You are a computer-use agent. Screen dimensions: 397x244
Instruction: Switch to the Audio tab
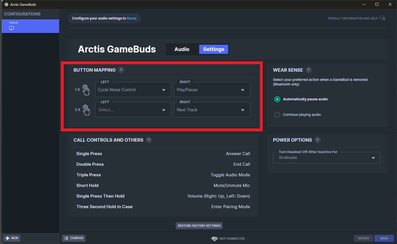pos(182,49)
